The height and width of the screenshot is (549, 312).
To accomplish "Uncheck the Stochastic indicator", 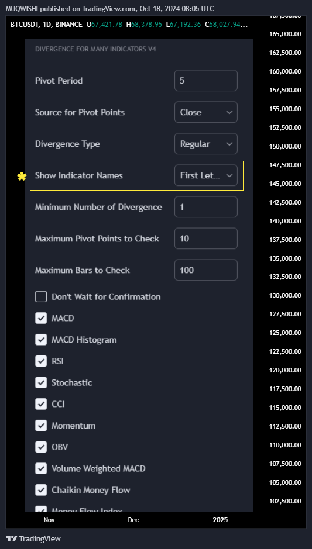I will click(x=41, y=383).
